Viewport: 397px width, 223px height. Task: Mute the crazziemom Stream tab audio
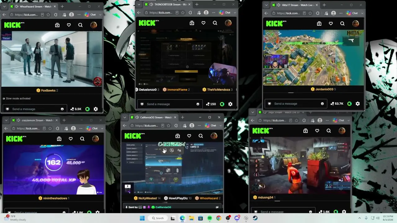19,120
